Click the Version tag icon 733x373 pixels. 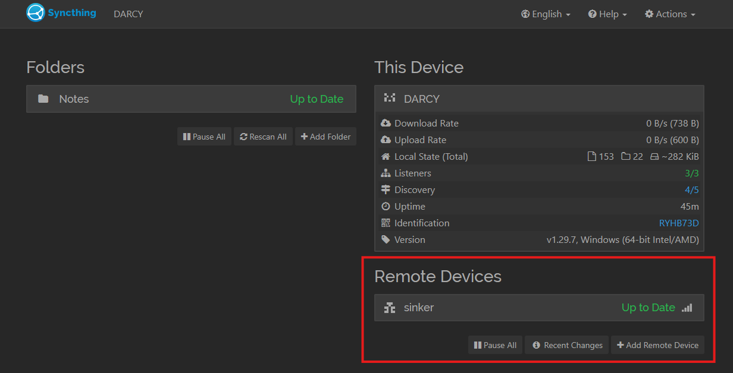(386, 239)
